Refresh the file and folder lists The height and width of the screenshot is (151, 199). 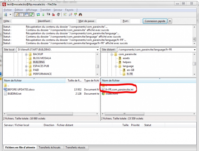pos(38,15)
